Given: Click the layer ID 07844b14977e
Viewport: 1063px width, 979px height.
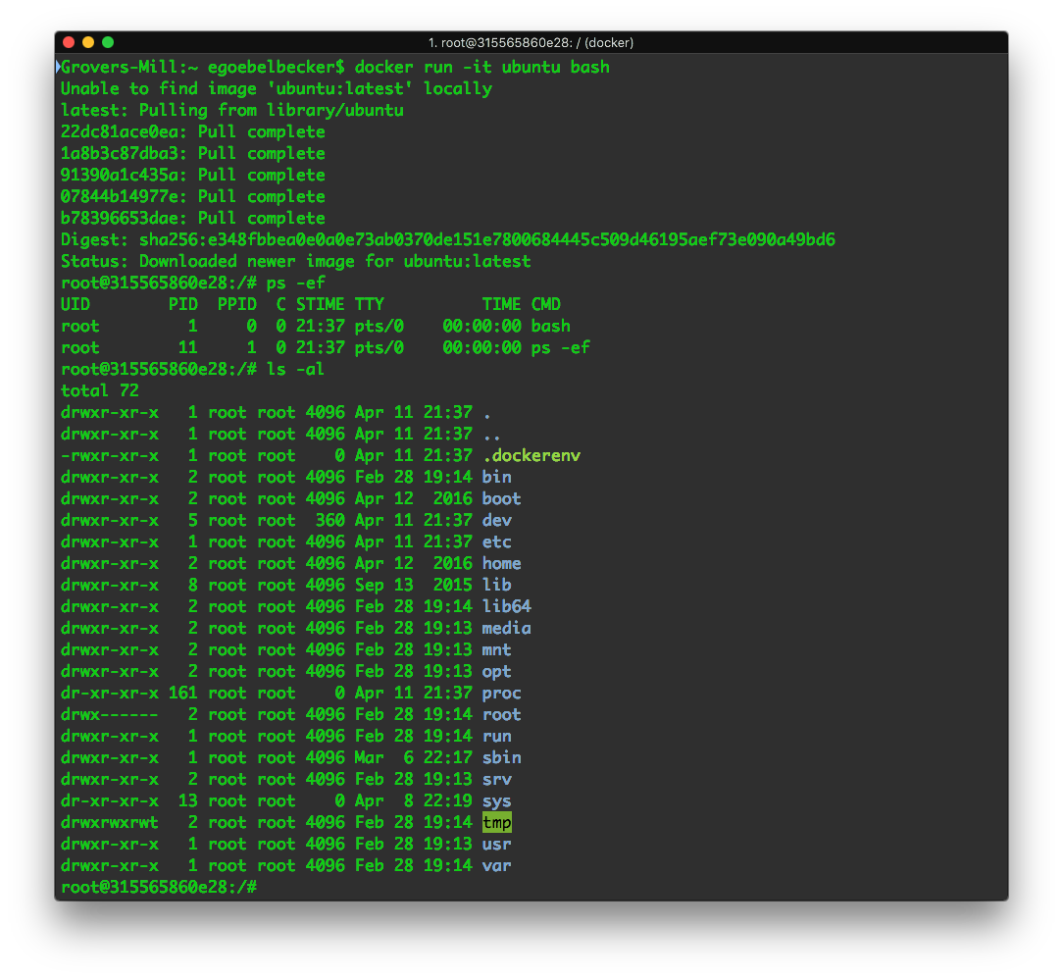Looking at the screenshot, I should click(x=120, y=196).
